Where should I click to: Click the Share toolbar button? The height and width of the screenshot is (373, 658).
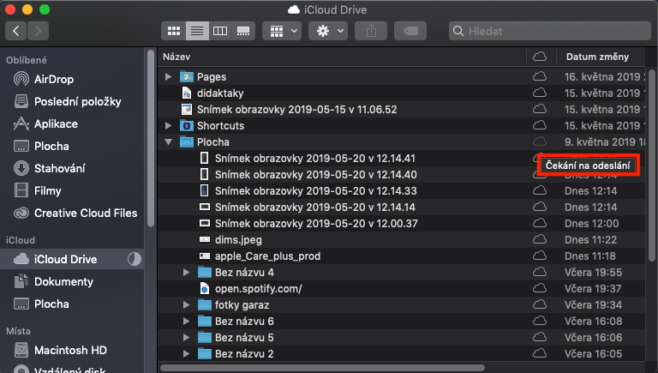371,31
